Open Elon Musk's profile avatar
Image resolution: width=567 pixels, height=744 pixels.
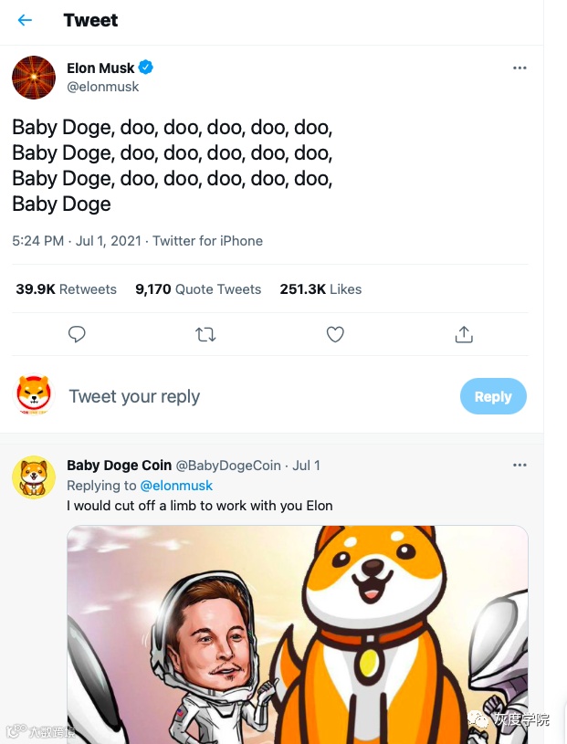34,77
